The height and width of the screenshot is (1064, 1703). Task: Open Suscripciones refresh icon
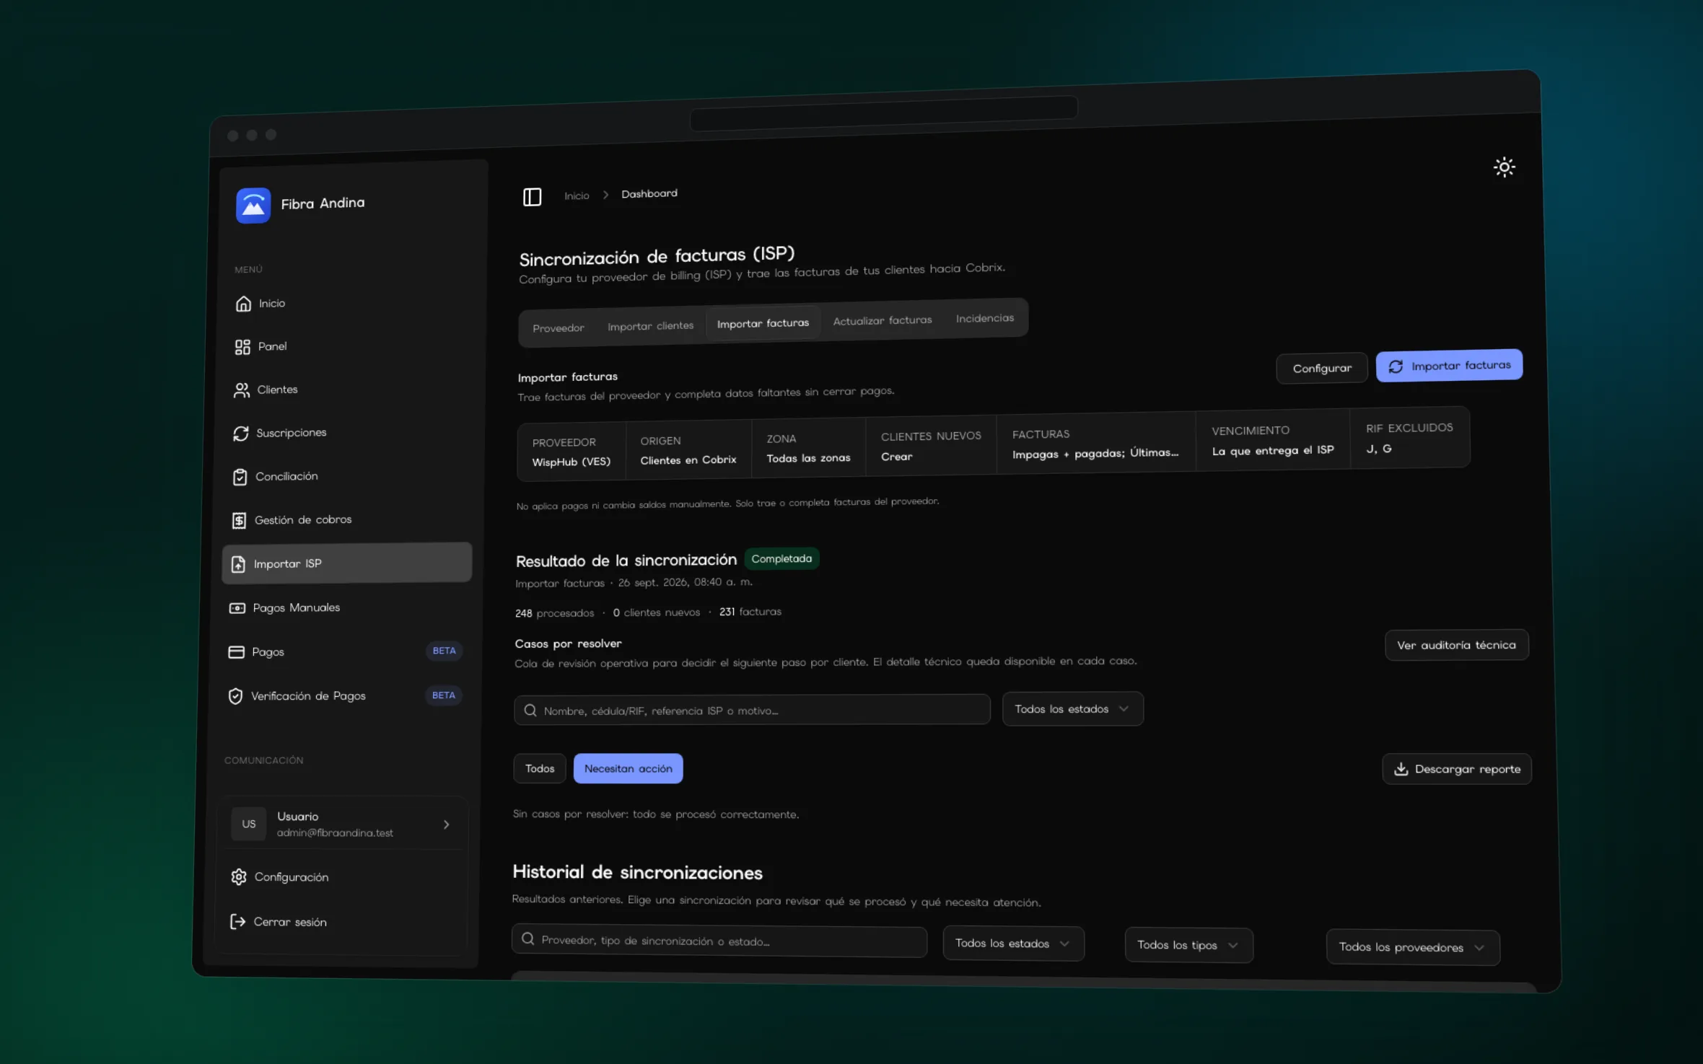click(x=241, y=433)
